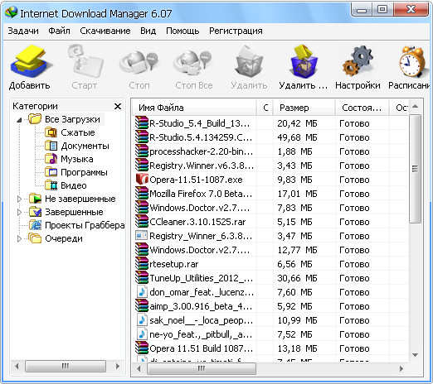Click the 49,68 МБ size cell
Image resolution: width=433 pixels, height=384 pixels.
[x=297, y=137]
